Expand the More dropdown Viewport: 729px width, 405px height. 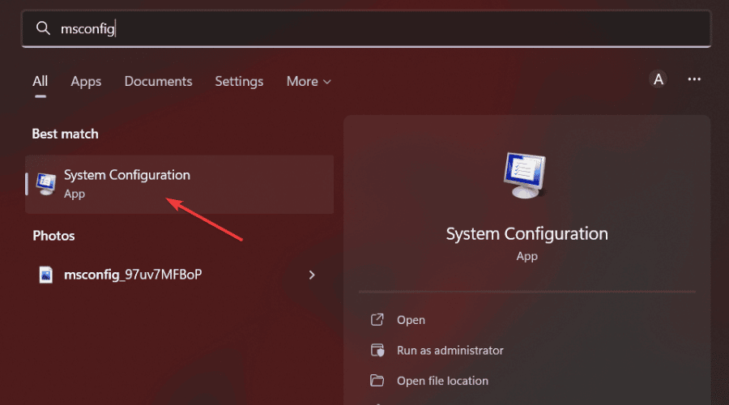pos(309,81)
